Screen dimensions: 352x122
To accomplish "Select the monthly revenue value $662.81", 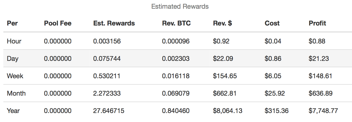I will point(225,93).
